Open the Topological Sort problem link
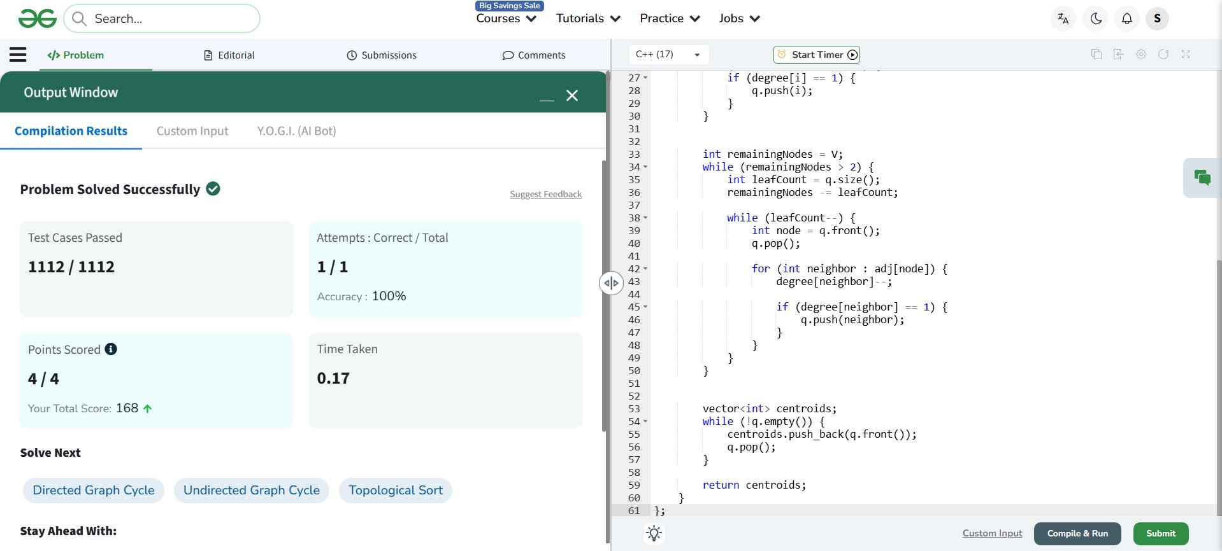Image resolution: width=1222 pixels, height=551 pixels. pyautogui.click(x=395, y=491)
